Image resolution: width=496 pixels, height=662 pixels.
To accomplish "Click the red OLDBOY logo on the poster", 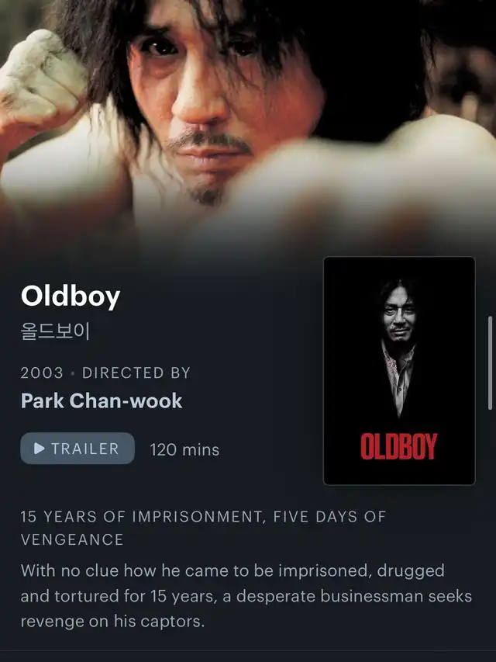I will tap(399, 447).
